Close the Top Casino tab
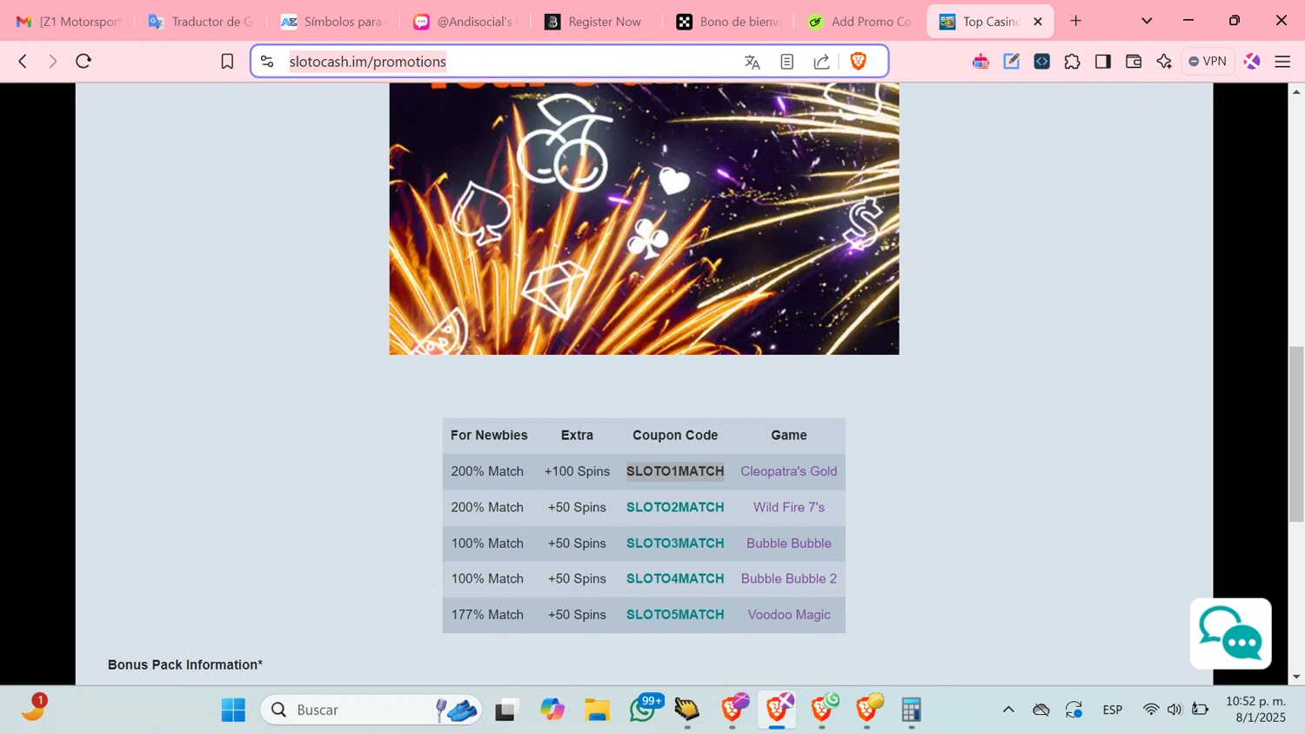 pos(1037,22)
